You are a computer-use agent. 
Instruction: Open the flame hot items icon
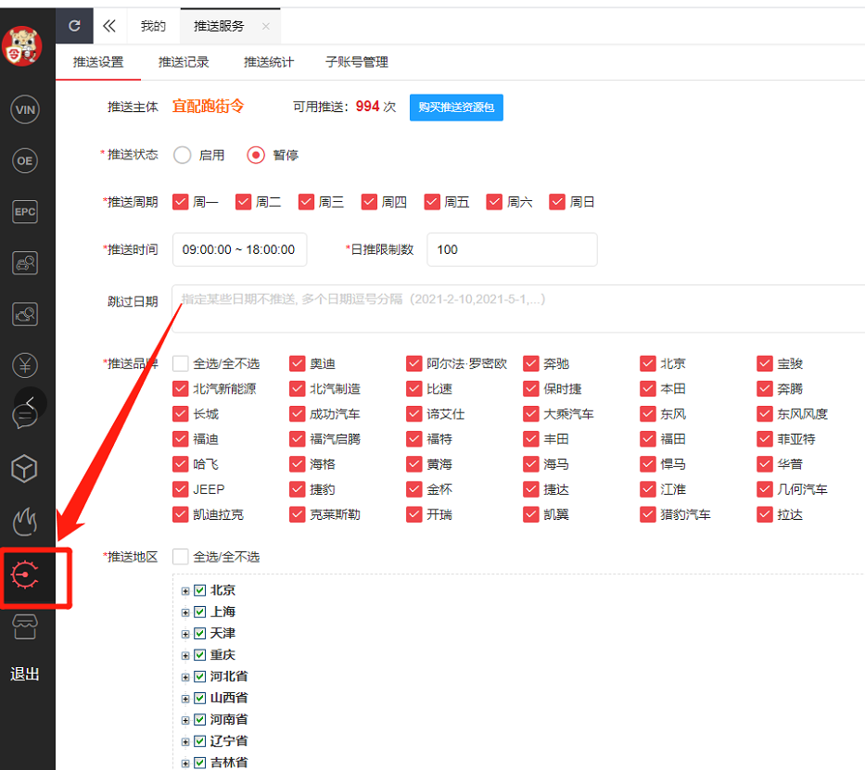25,521
